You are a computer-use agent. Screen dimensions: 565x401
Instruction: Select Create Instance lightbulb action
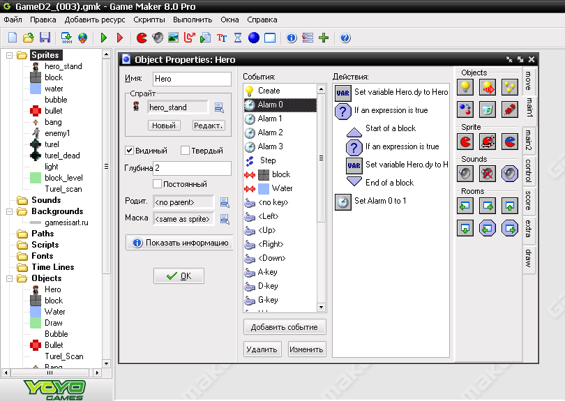pyautogui.click(x=465, y=87)
